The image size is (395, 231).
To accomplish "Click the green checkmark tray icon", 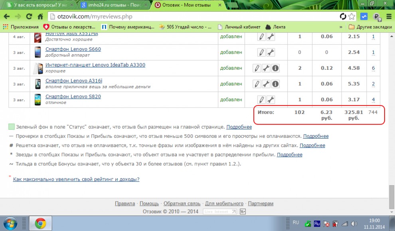I will [x=308, y=224].
